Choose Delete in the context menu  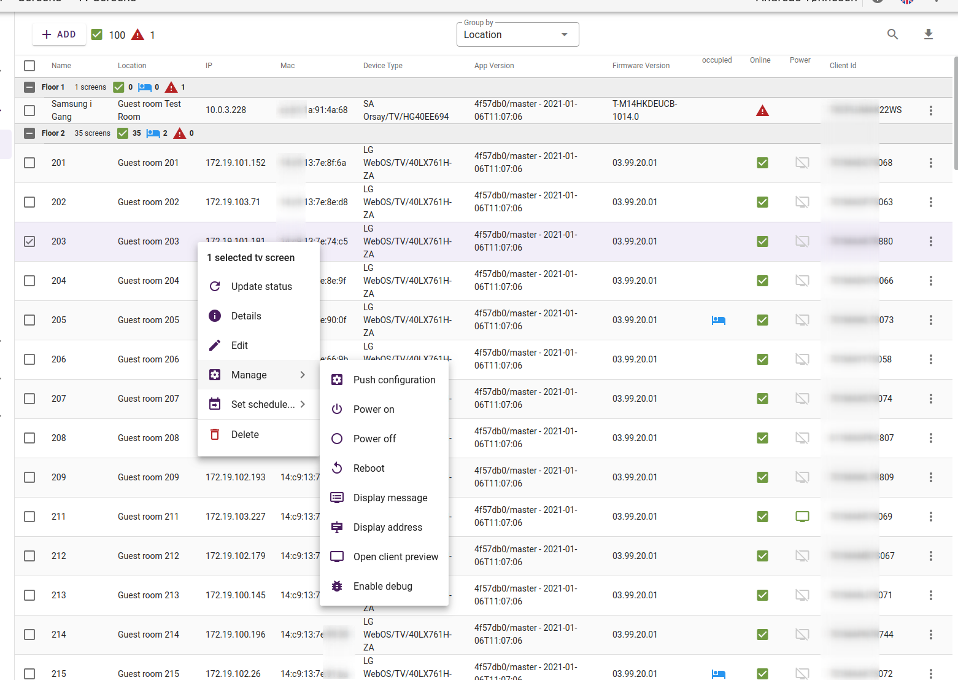258,434
